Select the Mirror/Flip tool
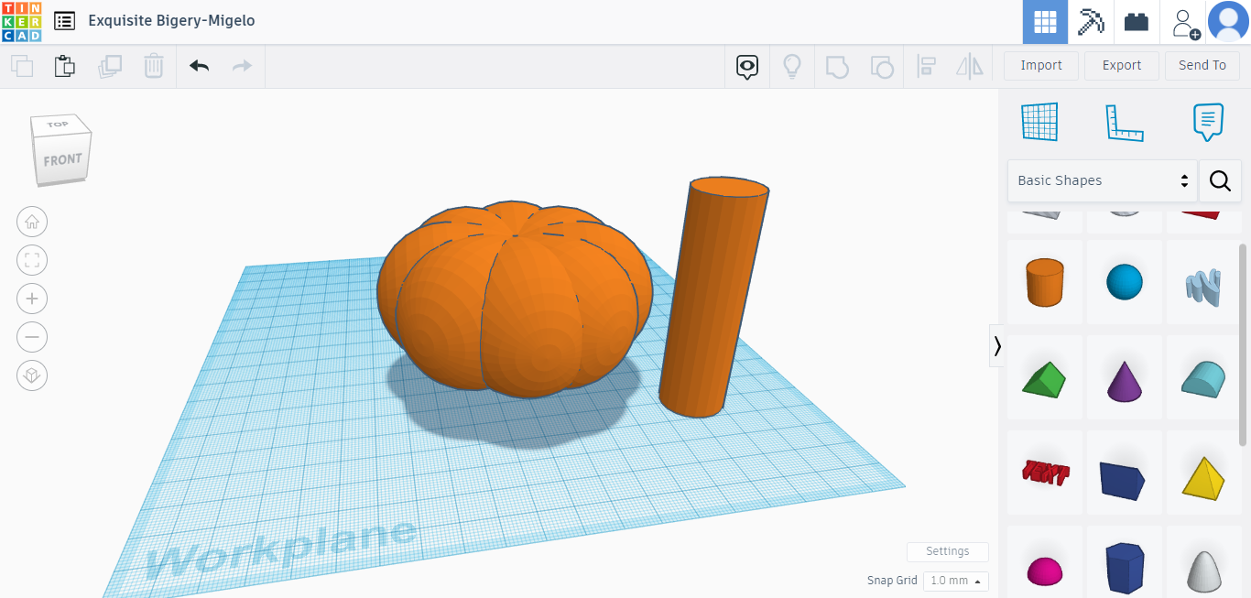Image resolution: width=1251 pixels, height=598 pixels. pos(969,65)
